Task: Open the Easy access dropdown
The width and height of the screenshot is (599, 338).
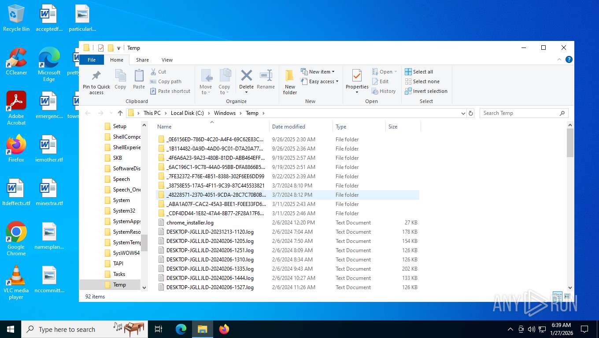Action: click(320, 81)
